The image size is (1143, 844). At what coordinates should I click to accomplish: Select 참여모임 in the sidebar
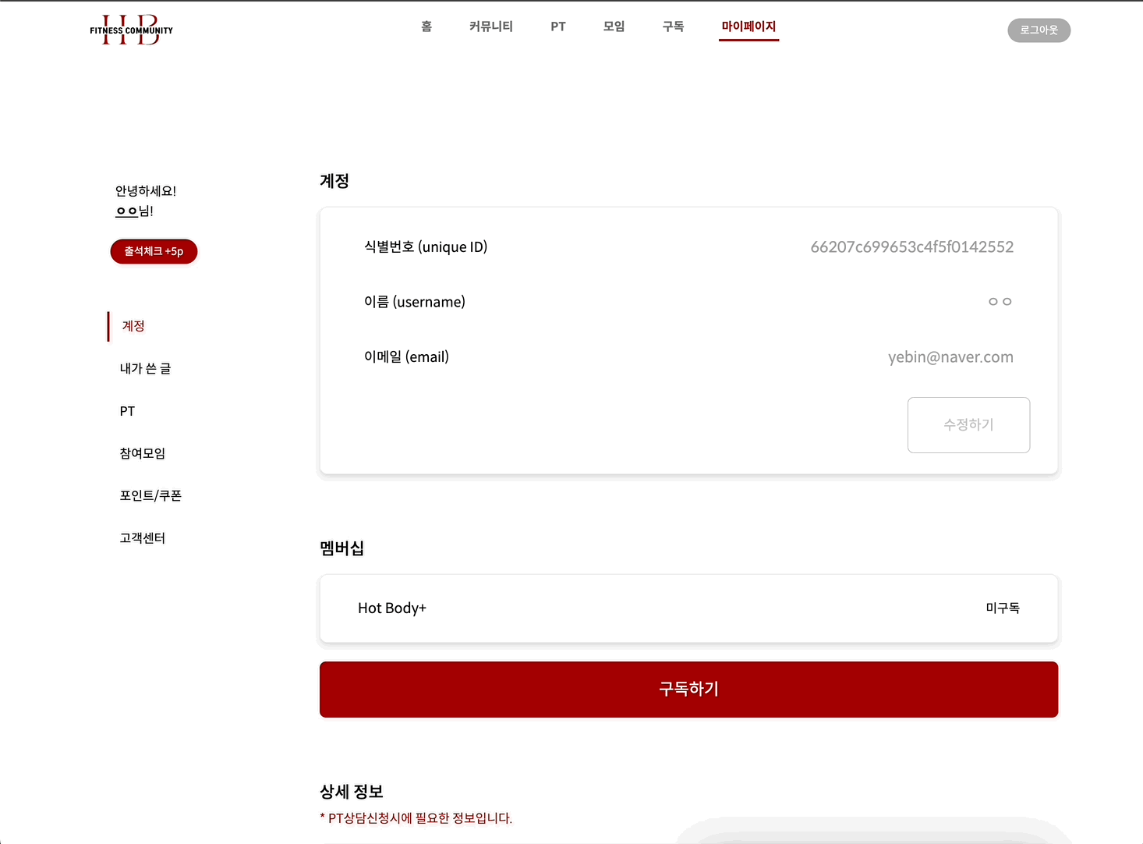[142, 453]
